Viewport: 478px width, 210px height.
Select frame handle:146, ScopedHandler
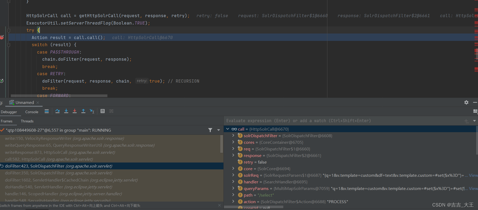tap(63, 194)
